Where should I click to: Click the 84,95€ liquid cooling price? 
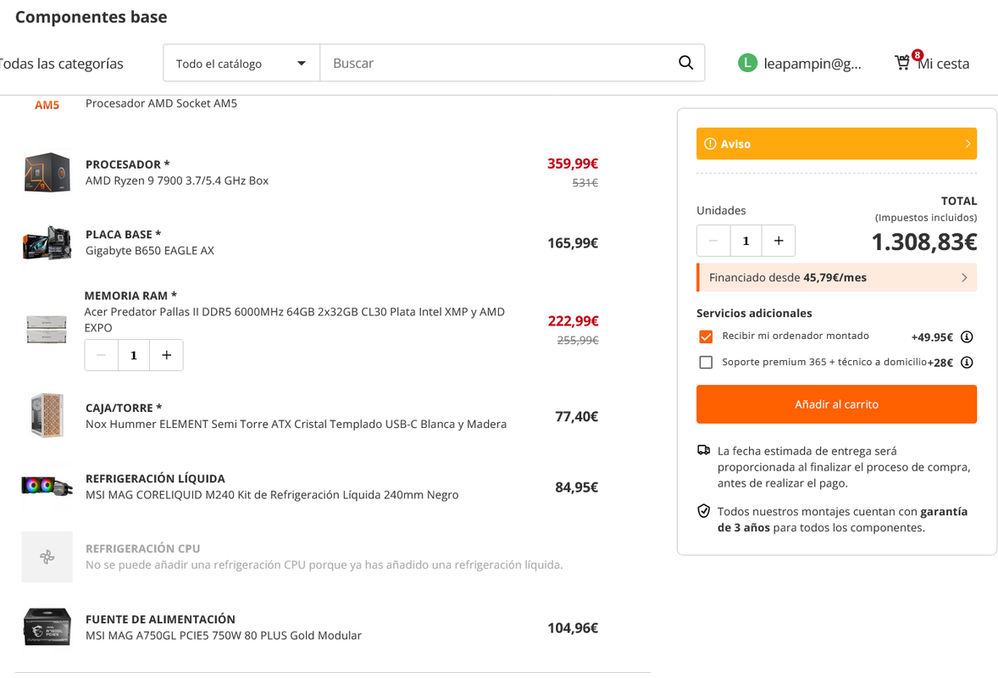coord(577,487)
